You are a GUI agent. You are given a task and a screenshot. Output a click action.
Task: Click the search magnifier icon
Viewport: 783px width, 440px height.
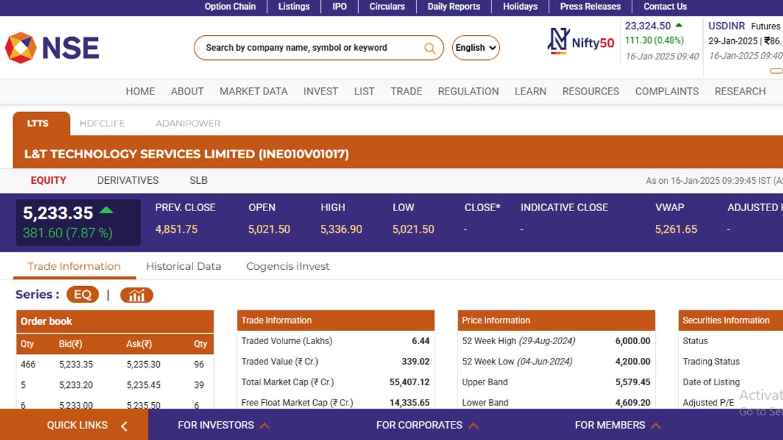tap(429, 48)
